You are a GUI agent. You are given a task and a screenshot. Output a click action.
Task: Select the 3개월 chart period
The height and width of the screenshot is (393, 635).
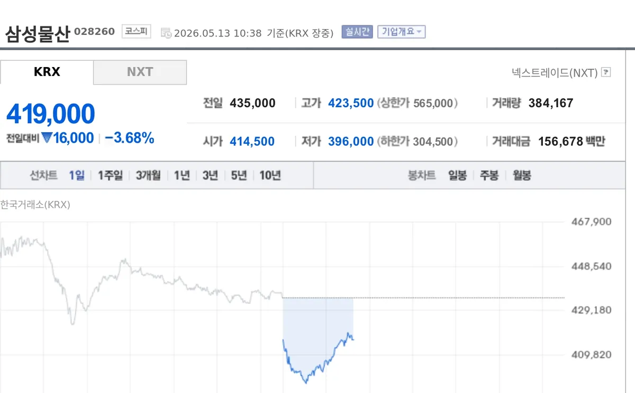(148, 175)
